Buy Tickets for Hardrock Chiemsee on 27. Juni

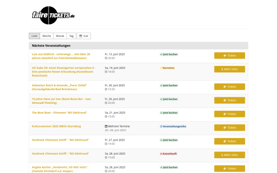(229, 141)
